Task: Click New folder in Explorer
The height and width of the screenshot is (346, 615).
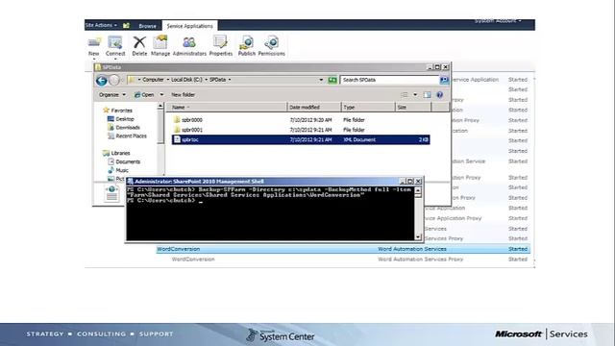Action: click(183, 94)
